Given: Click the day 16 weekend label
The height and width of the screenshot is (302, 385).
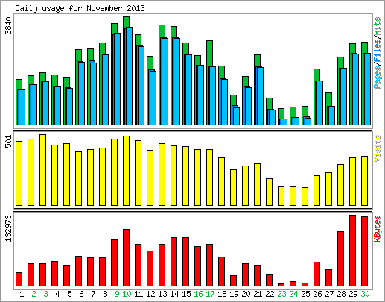Looking at the screenshot, I should [198, 294].
